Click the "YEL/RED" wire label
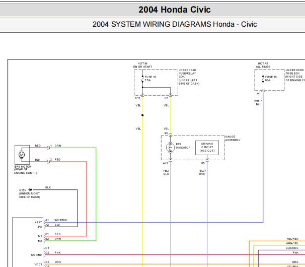Image resolution: width=305 pixels, height=267 pixels. 292,239
